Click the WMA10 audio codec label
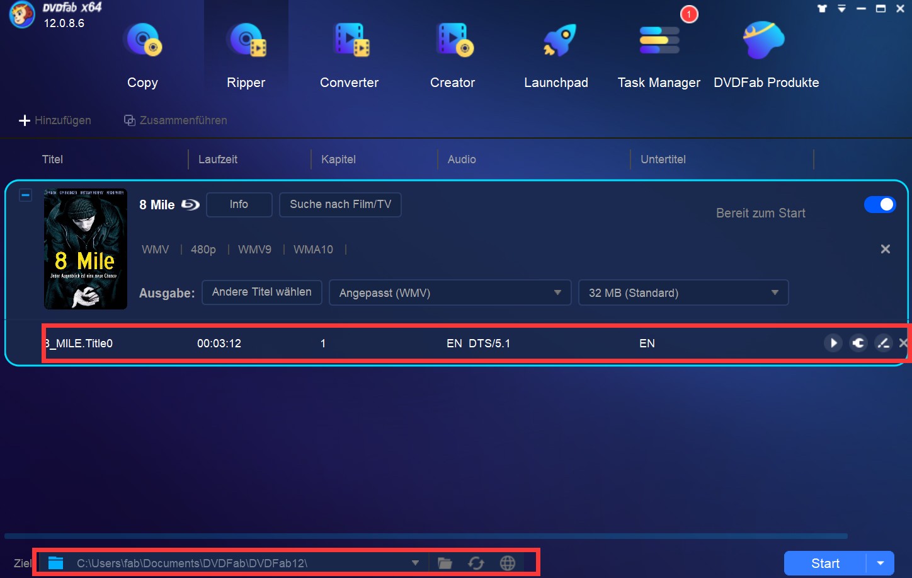 pyautogui.click(x=313, y=250)
